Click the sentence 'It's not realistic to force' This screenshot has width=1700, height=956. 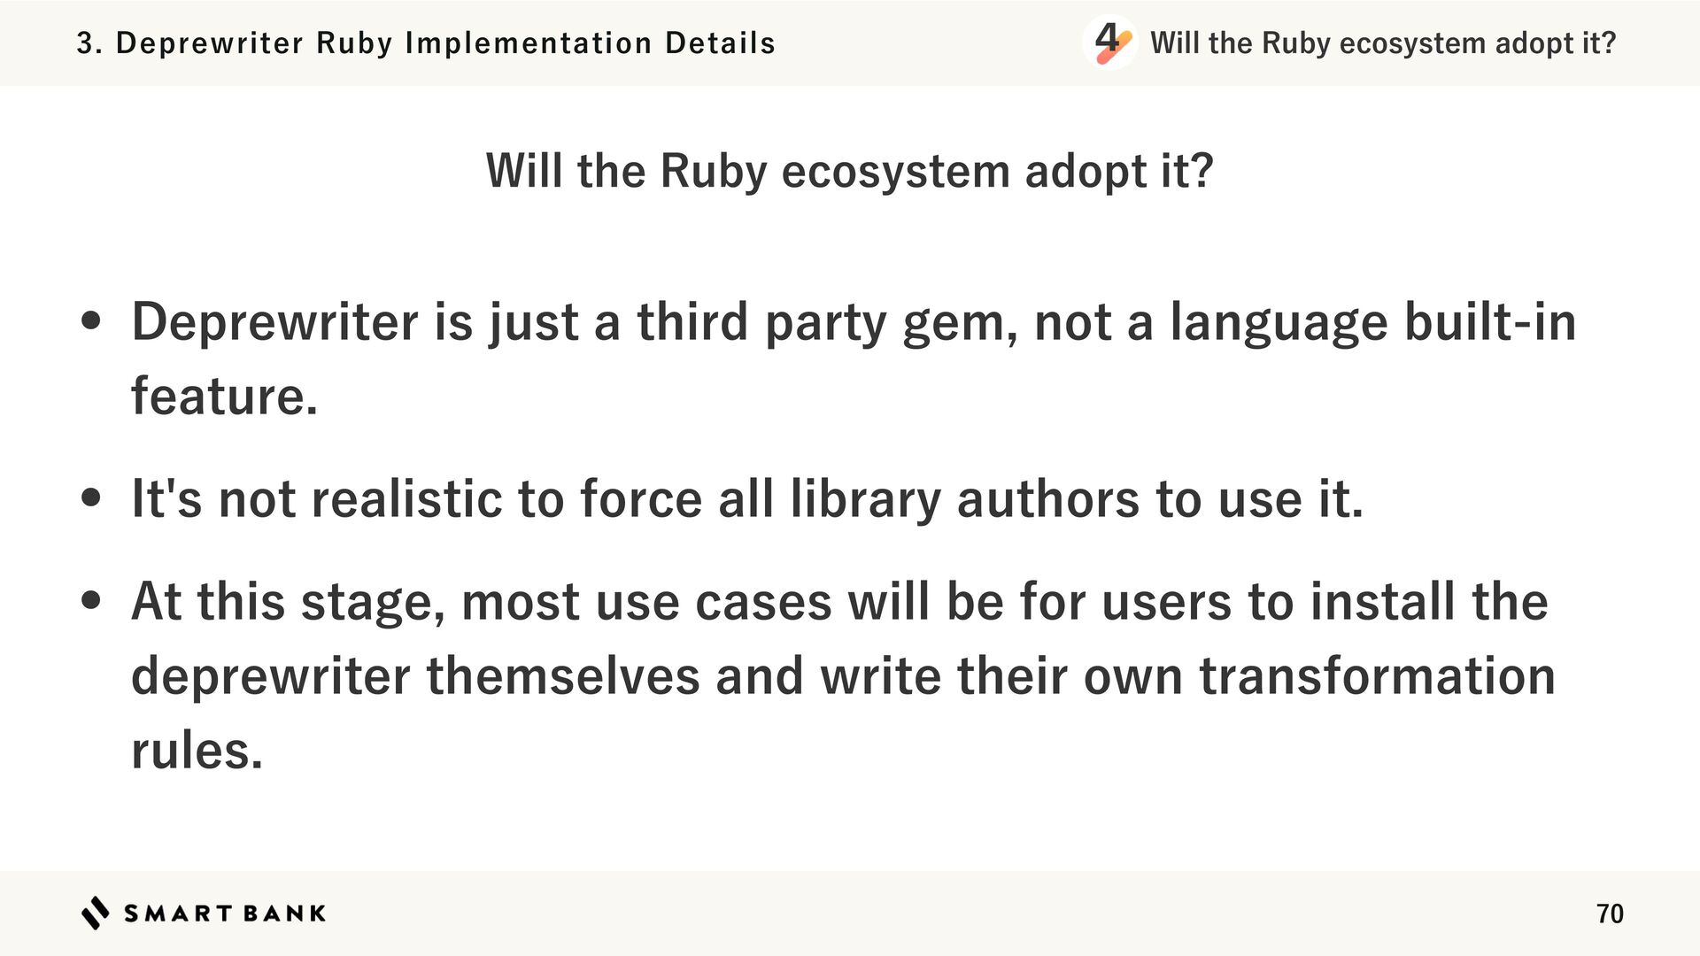coord(416,498)
